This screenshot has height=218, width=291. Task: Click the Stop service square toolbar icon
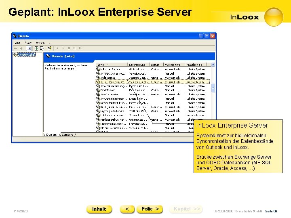69,48
